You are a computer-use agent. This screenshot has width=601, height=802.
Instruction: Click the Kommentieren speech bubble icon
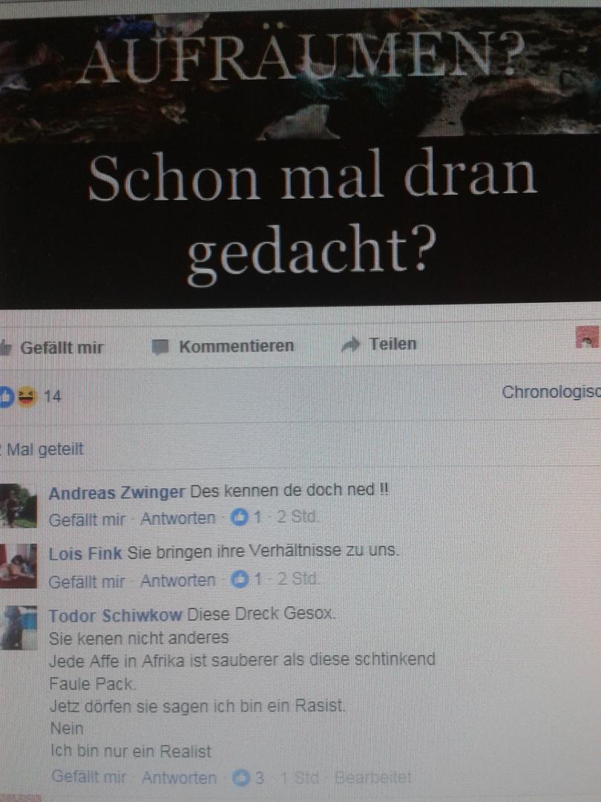160,348
